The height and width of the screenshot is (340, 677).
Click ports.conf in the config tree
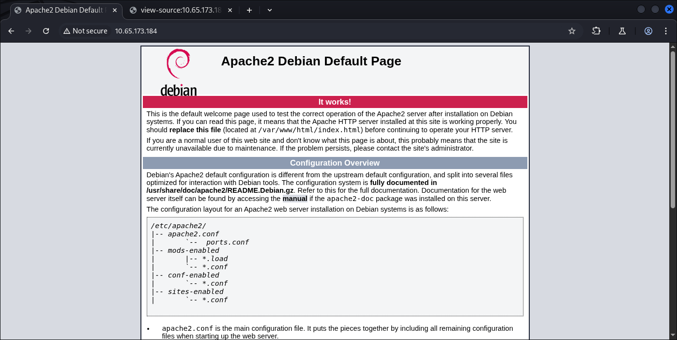[x=227, y=242]
